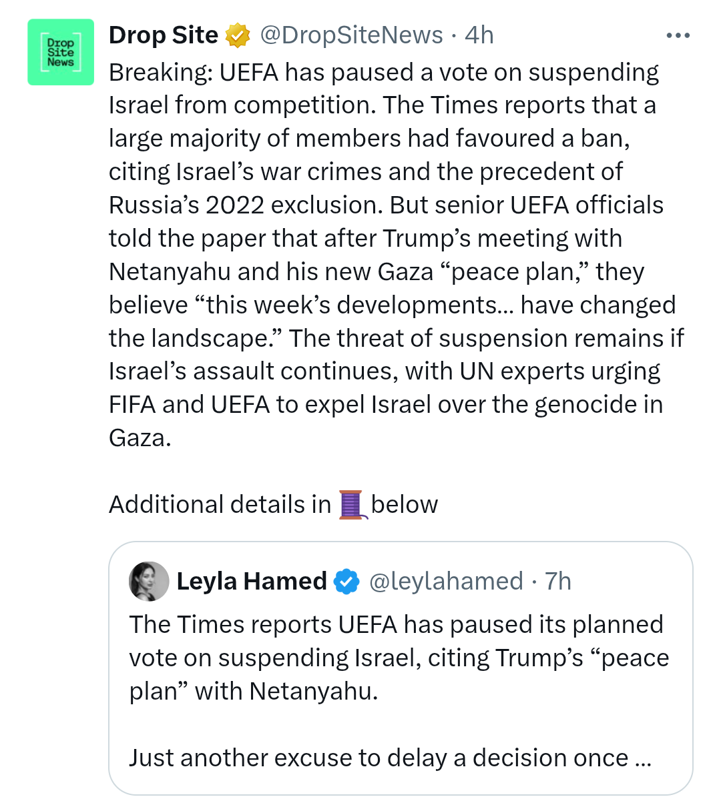Viewport: 721px width, 805px height.
Task: Open the Drop Site display name
Action: pos(164,35)
